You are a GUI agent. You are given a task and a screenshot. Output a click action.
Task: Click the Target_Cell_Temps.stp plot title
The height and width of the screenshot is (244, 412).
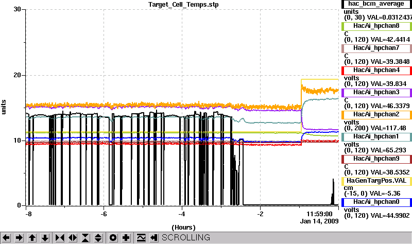pyautogui.click(x=183, y=5)
